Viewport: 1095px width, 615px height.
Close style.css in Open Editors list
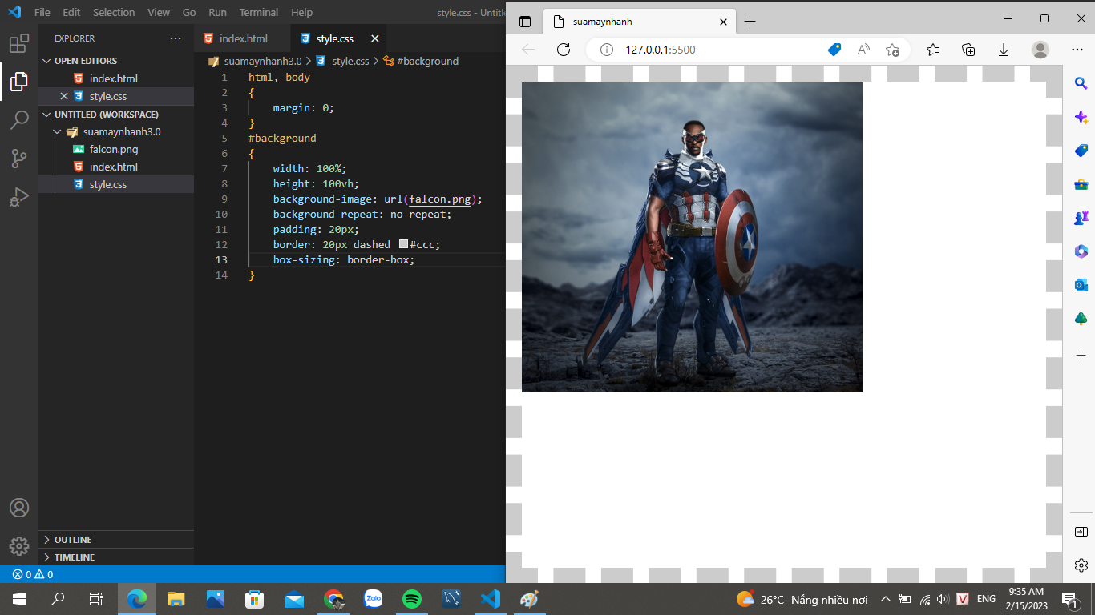(64, 96)
